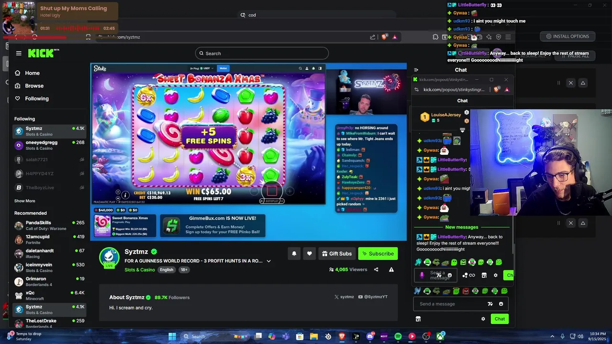The width and height of the screenshot is (612, 344).
Task: Pick the red angry emote in the lower emote row
Action: coord(466,291)
